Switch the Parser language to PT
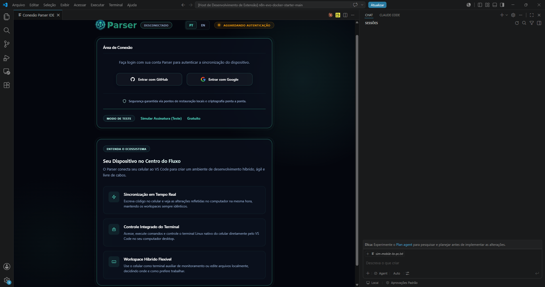Image resolution: width=545 pixels, height=287 pixels. 191,25
